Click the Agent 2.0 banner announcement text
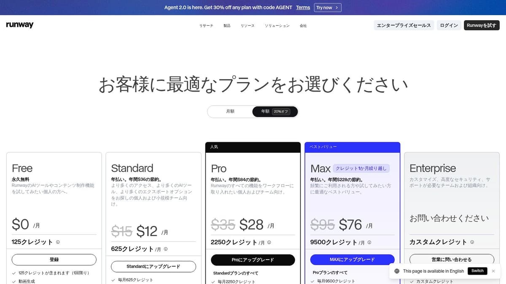 228,8
